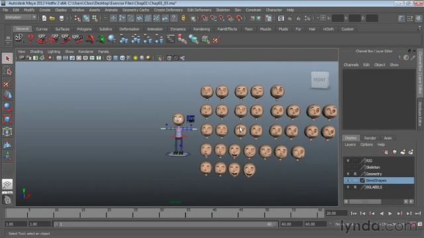The height and width of the screenshot is (238, 424).
Task: Click the layer list horizontal scrollbar
Action: tap(366, 202)
